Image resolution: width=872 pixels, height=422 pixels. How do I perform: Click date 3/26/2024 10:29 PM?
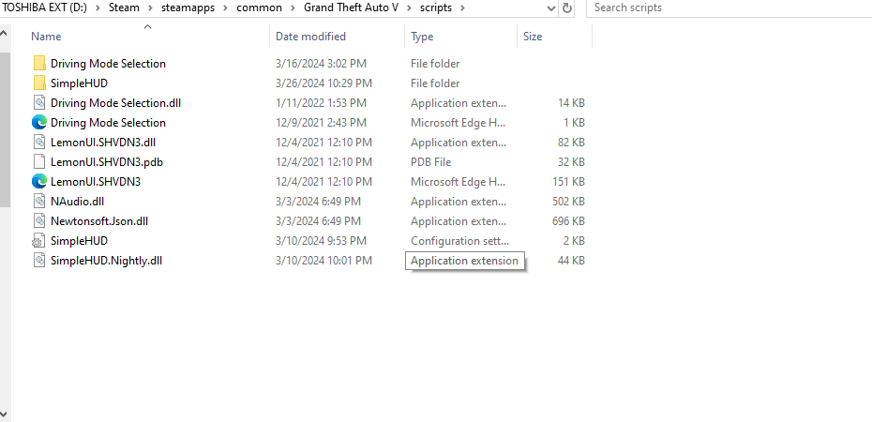point(323,83)
